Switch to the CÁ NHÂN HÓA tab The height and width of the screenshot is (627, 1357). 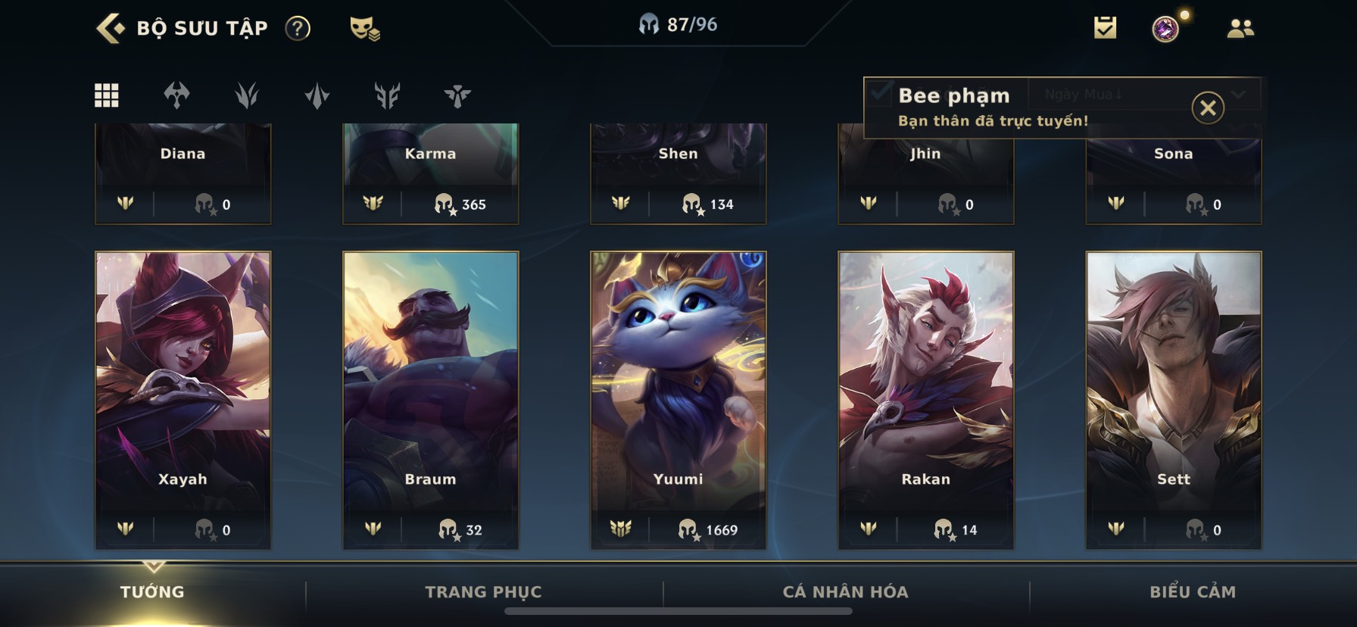pos(845,592)
